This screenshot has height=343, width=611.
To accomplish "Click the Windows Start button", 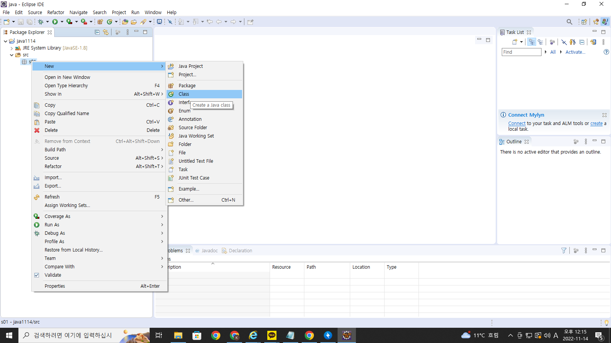I will (9, 335).
